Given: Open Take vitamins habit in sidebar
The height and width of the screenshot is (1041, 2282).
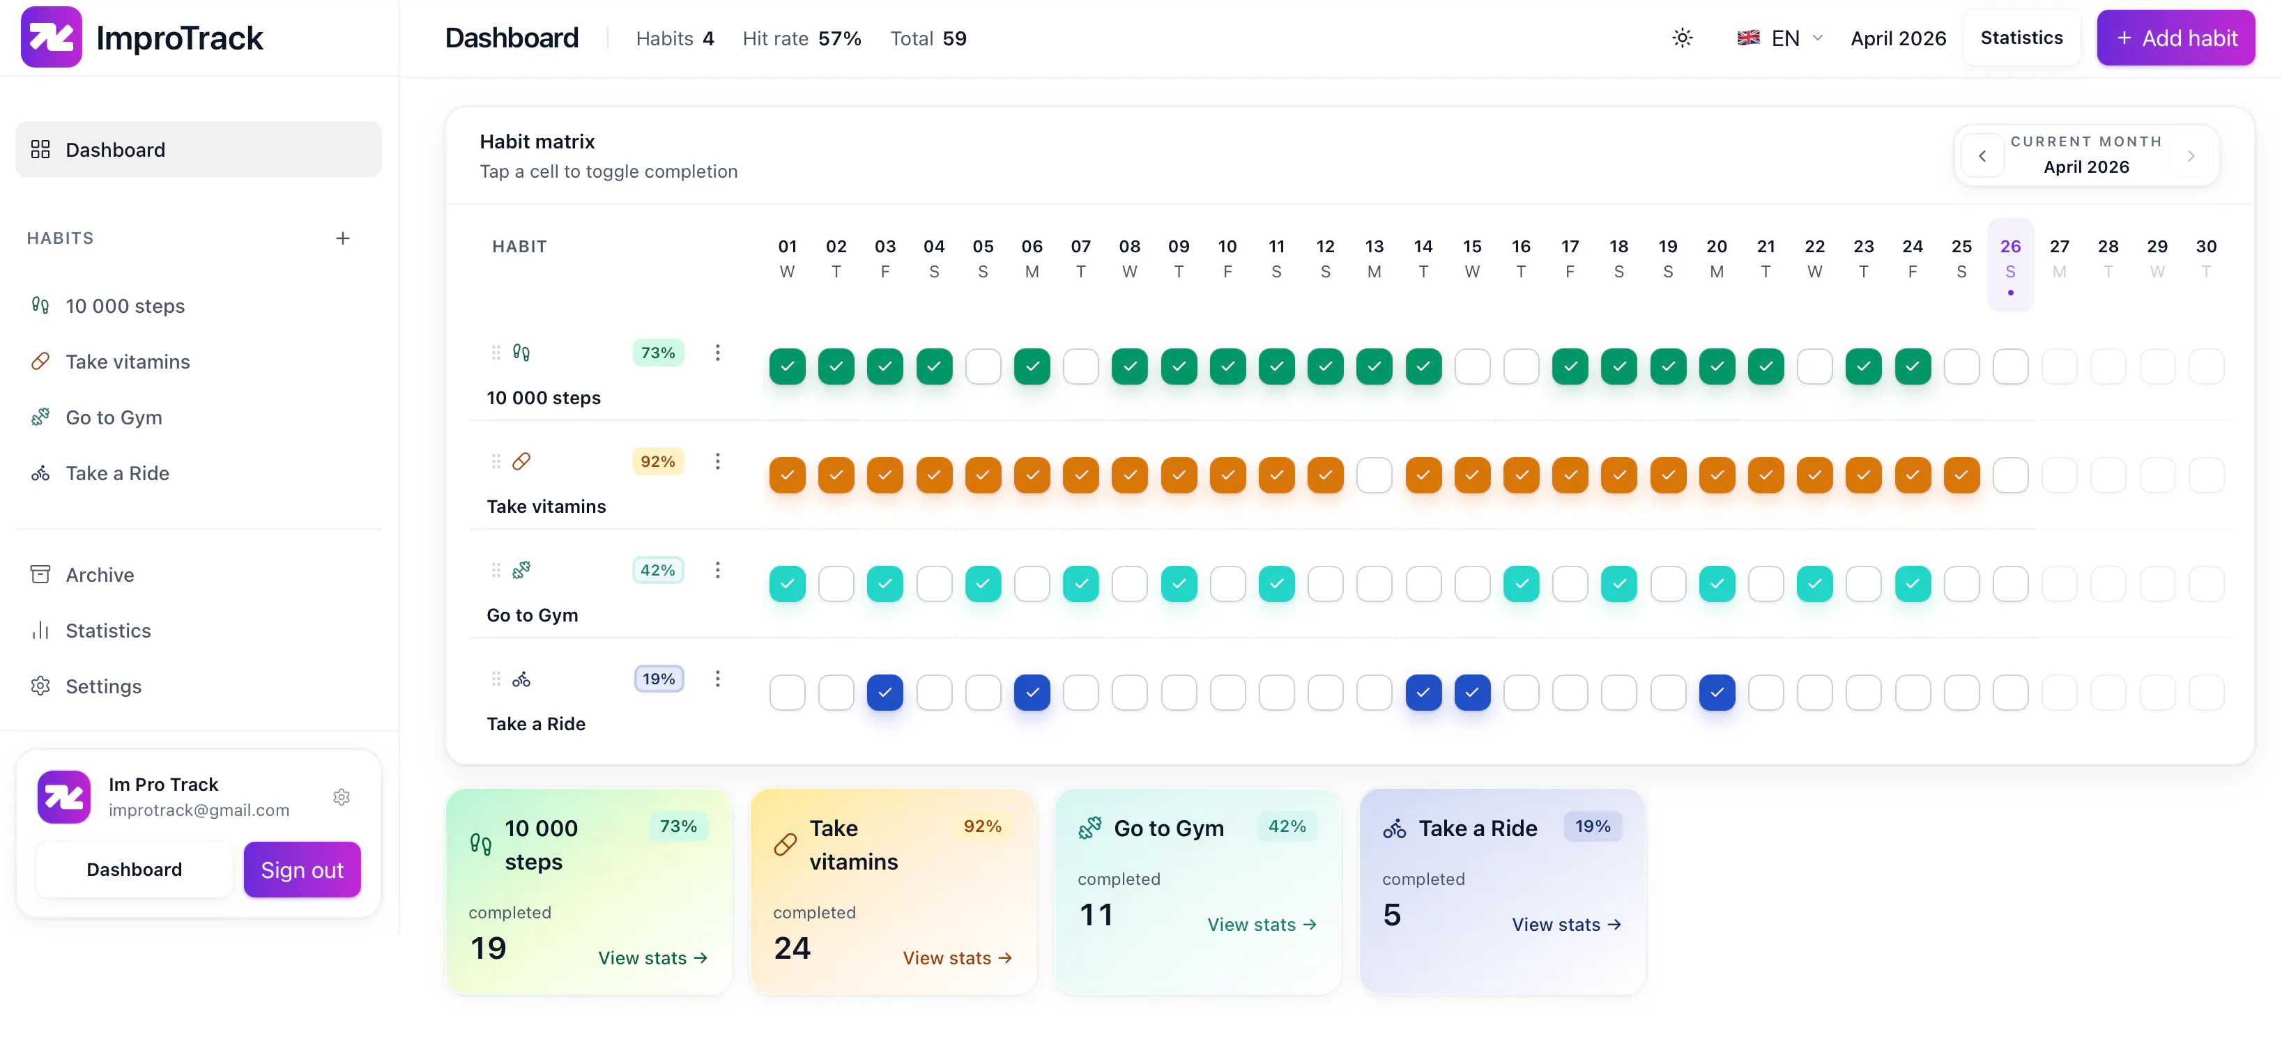Looking at the screenshot, I should tap(199, 362).
